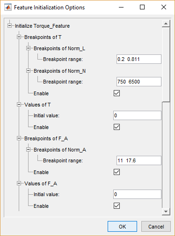Click 'Initial value:' label under Values of F_A

click(46, 194)
